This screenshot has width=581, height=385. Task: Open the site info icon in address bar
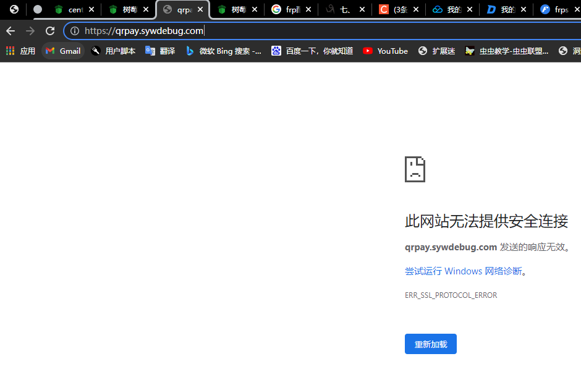click(74, 30)
